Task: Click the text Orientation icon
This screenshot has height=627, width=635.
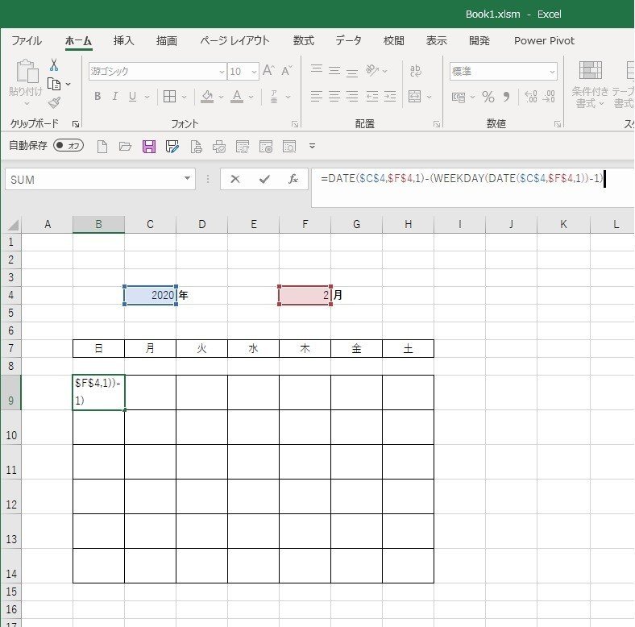Action: 371,70
